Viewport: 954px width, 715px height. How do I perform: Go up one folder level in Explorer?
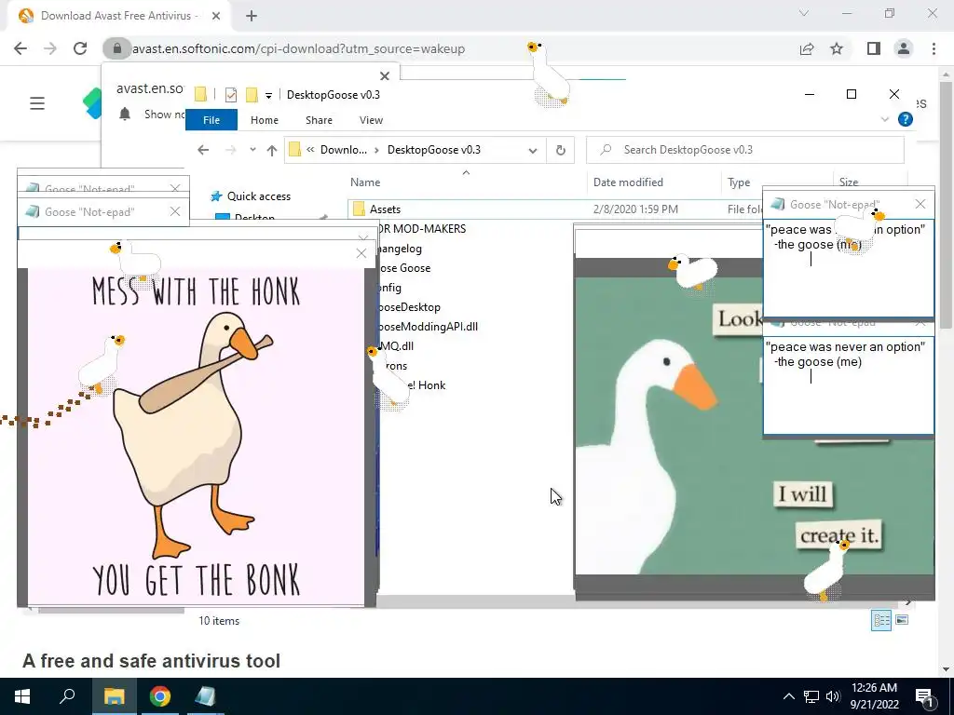click(271, 150)
